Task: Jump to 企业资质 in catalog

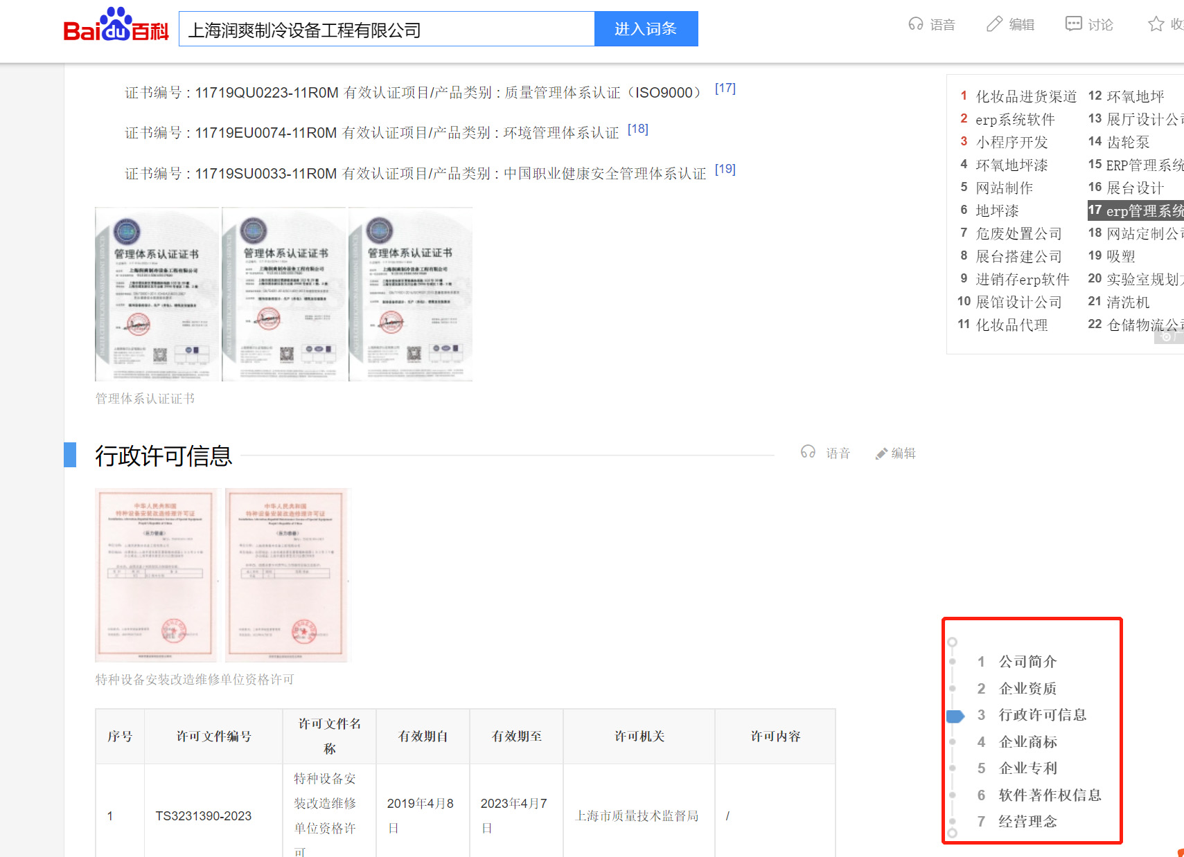Action: (1027, 688)
